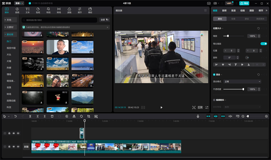Dismiss the copyright notice banner
Image resolution: width=271 pixels, height=160 pixels.
click(108, 28)
